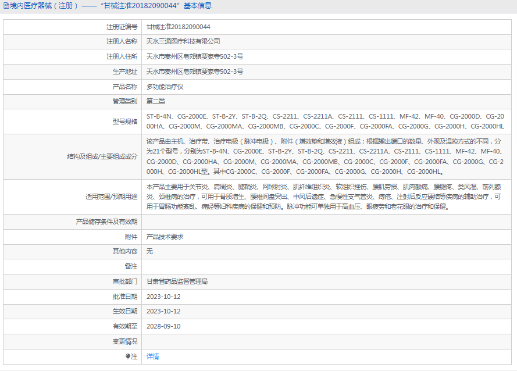The width and height of the screenshot is (517, 371).
Task: Click the 产品储存条件及有效期 label
Action: pyautogui.click(x=106, y=222)
